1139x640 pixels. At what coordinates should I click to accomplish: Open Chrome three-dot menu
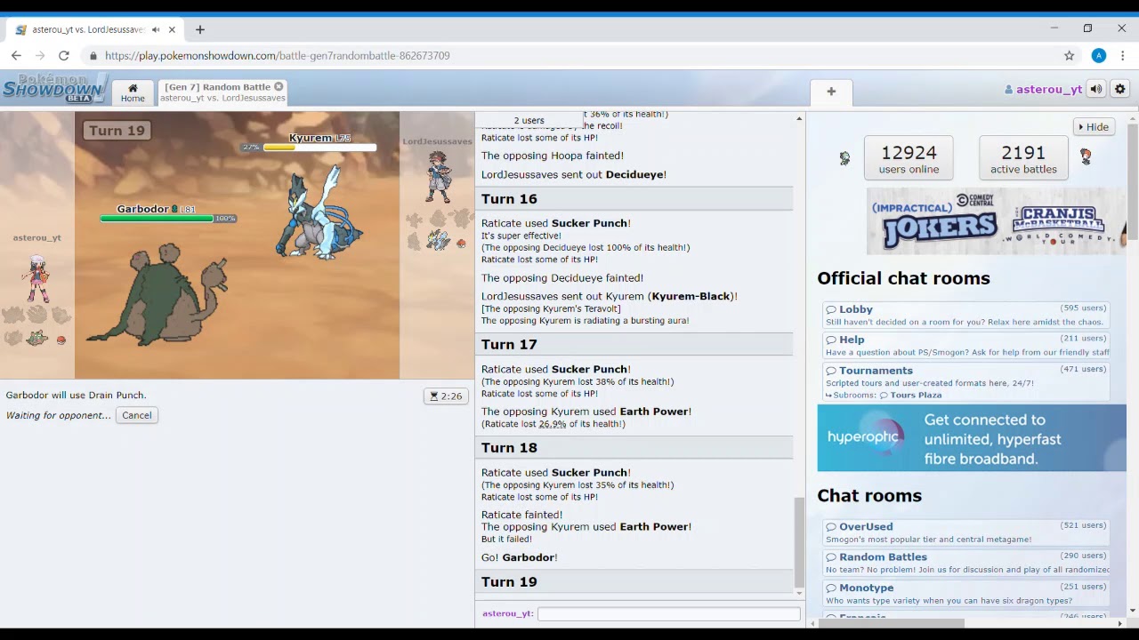coord(1123,55)
